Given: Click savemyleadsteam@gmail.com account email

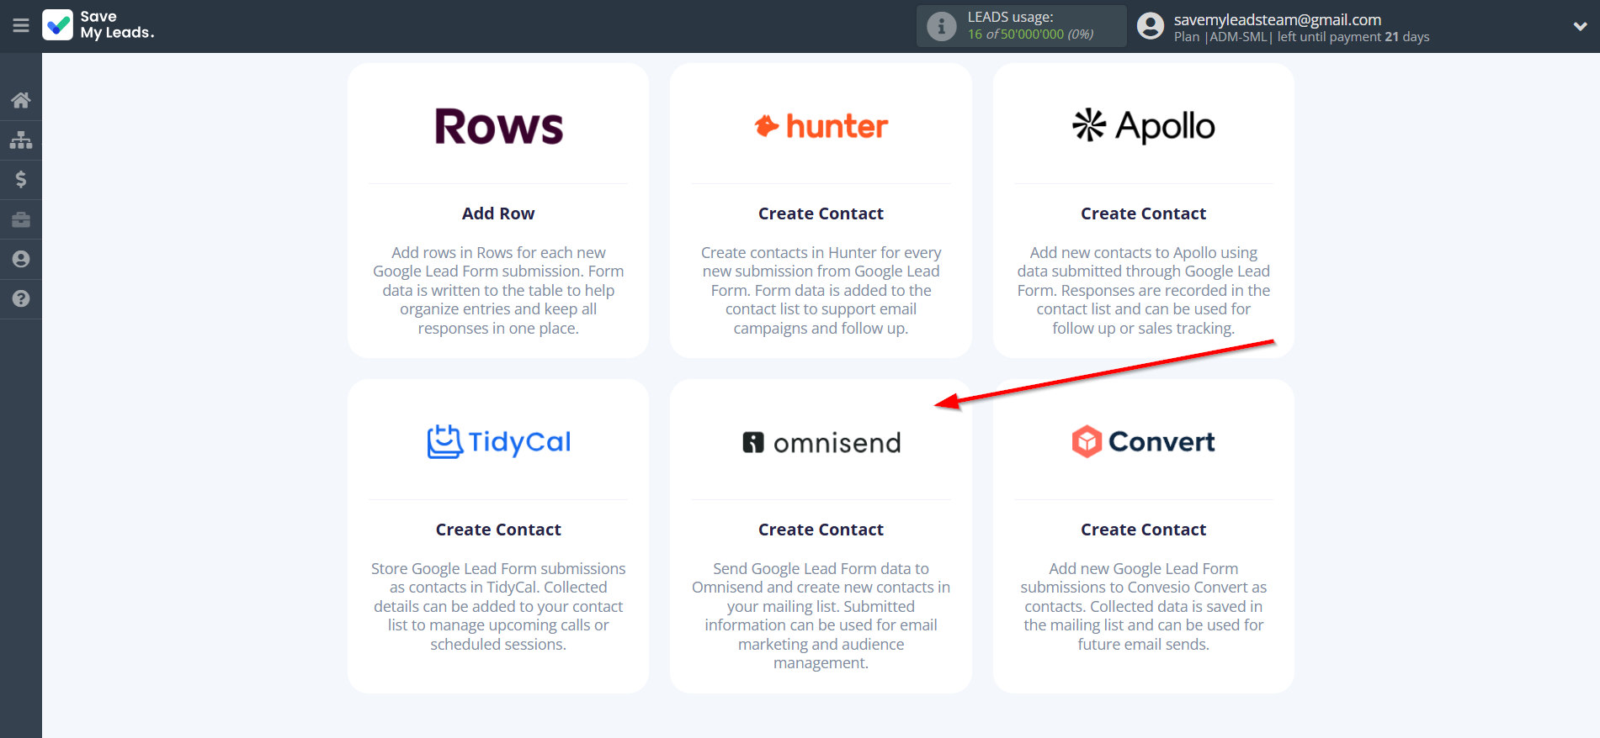Looking at the screenshot, I should pos(1278,19).
